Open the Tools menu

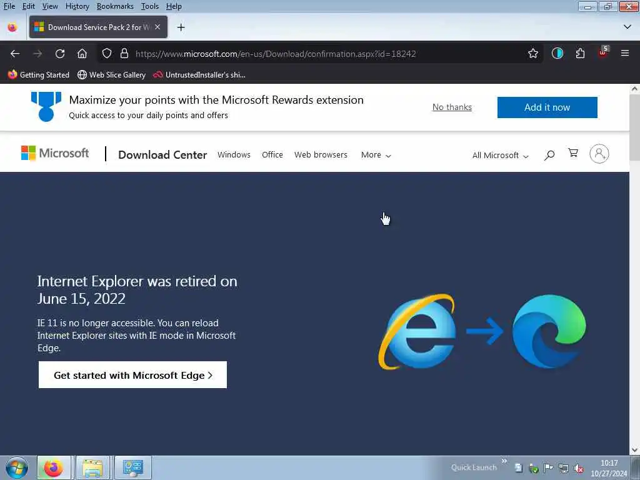tap(150, 6)
